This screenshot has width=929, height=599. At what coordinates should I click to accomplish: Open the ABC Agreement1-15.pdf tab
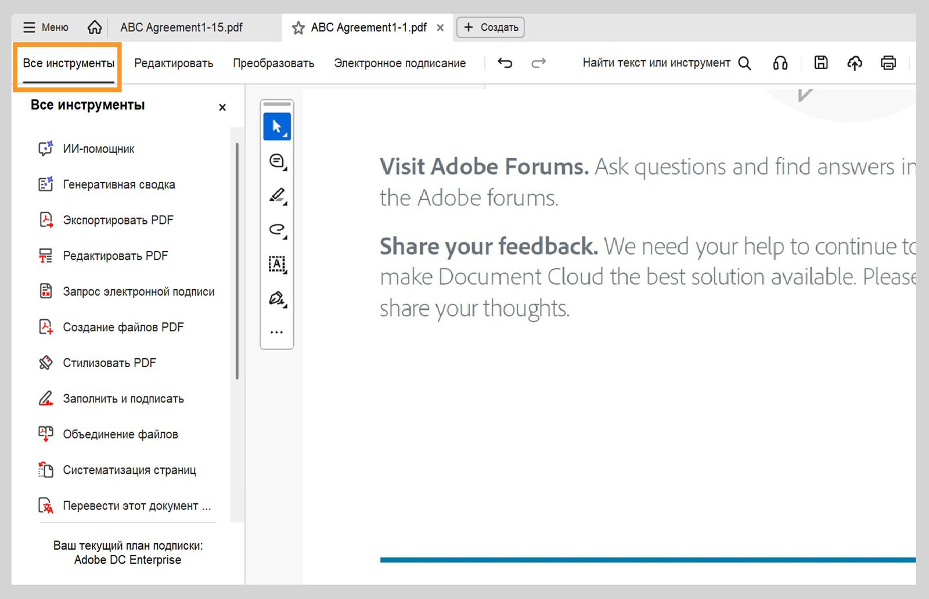pyautogui.click(x=181, y=27)
